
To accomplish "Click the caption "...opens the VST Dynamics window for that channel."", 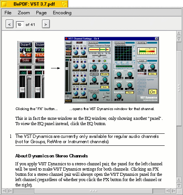I will [112, 109].
